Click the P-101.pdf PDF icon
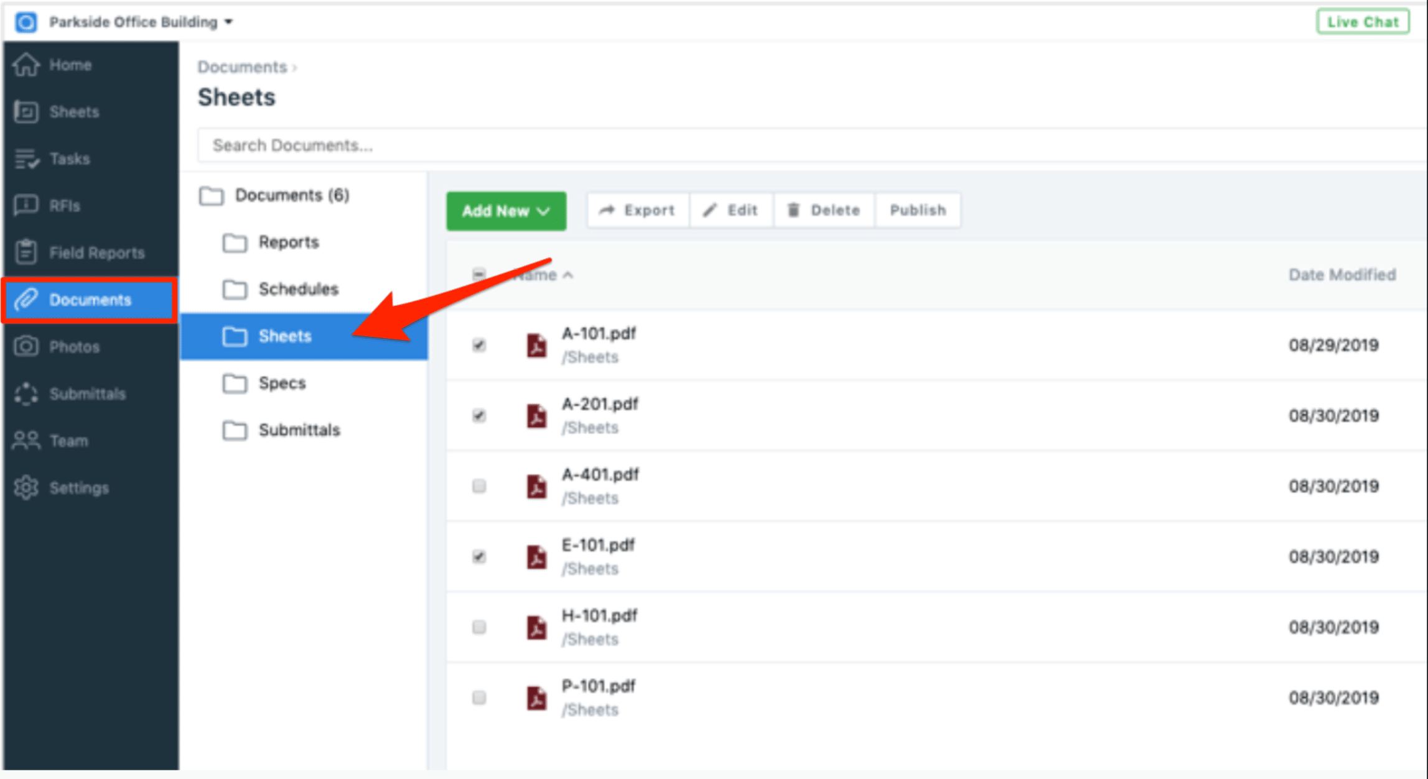The image size is (1428, 779). (x=536, y=698)
